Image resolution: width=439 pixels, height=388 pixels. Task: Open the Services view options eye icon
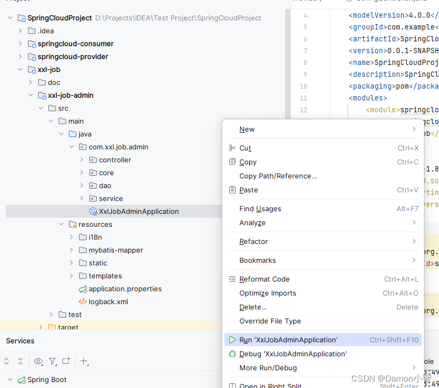[x=38, y=362]
